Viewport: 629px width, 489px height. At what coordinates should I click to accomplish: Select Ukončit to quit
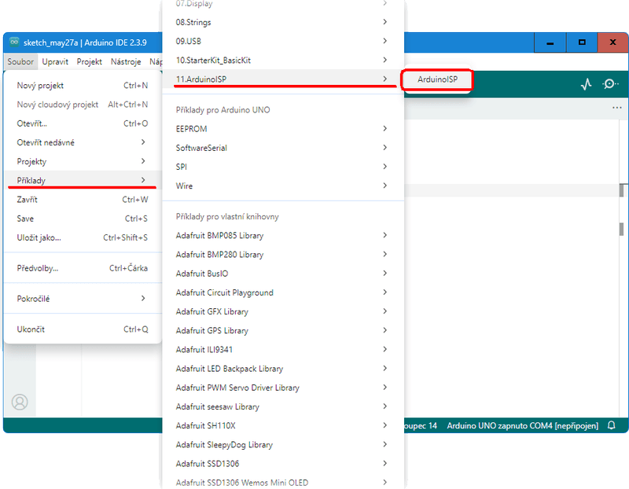tap(83, 329)
